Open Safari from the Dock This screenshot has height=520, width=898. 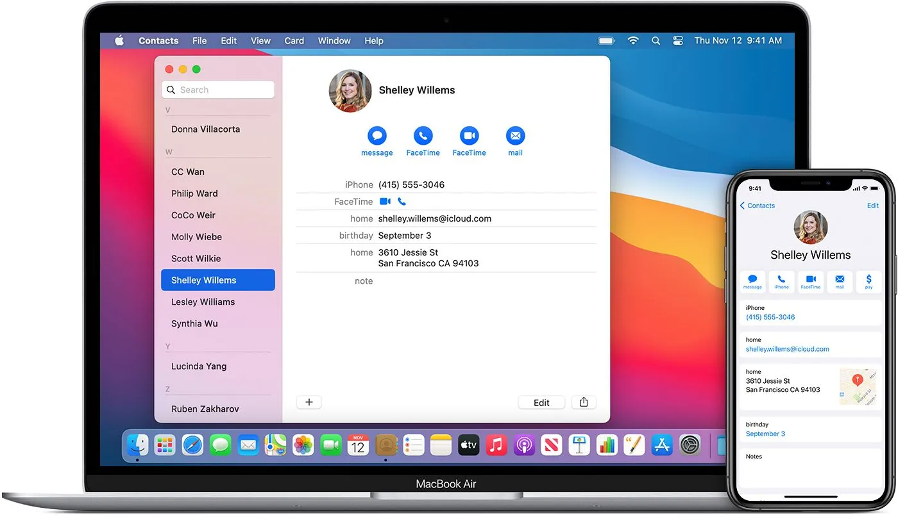point(192,444)
